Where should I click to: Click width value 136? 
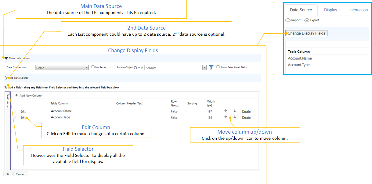210,117
